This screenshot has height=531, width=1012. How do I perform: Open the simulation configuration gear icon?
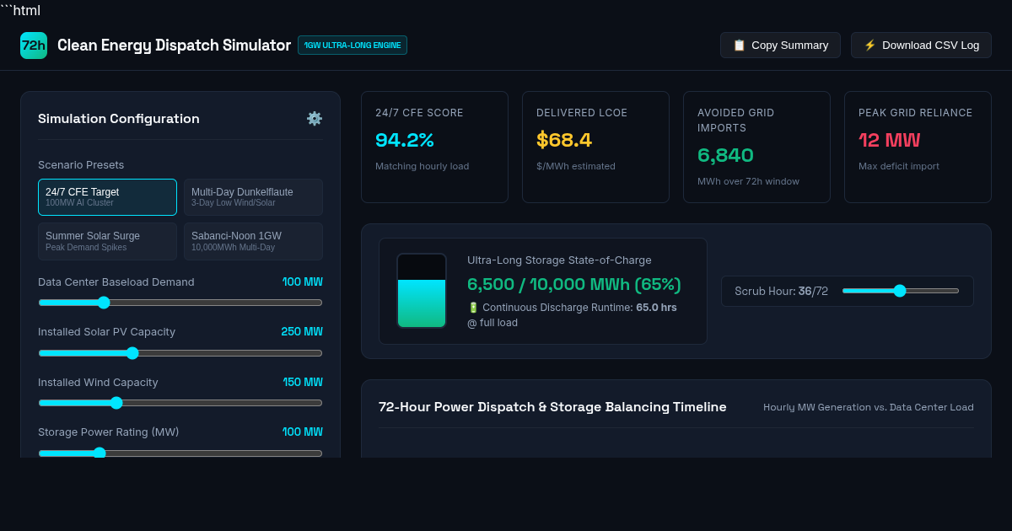[x=315, y=119]
